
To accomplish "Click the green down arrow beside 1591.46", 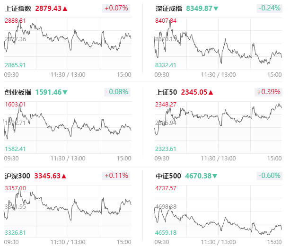I will 65,92.
